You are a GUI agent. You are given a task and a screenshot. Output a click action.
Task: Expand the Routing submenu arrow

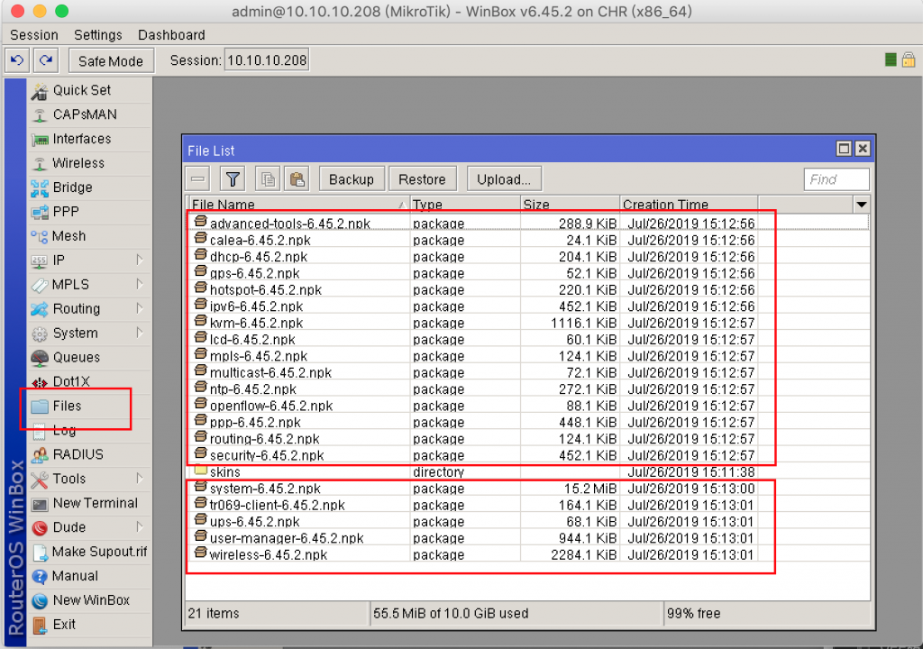[140, 308]
